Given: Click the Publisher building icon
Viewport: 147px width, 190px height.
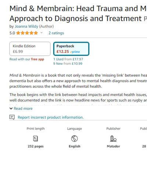Looking at the screenshot, I should [x=113, y=138].
